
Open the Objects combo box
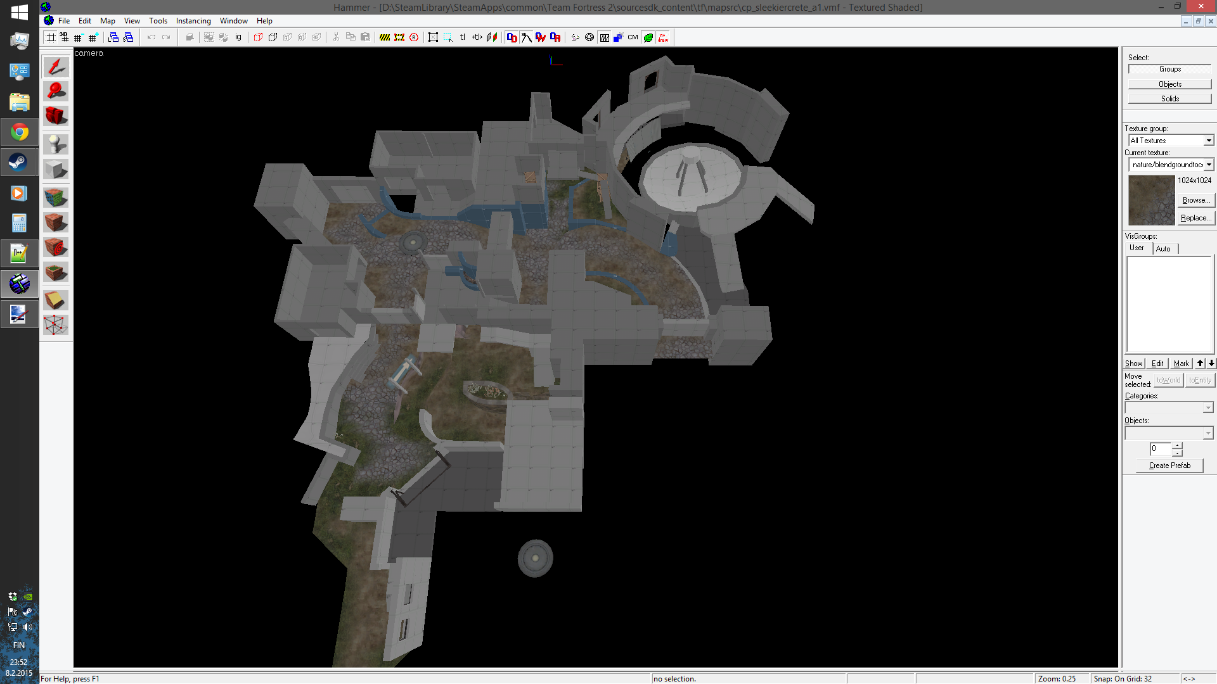click(1169, 433)
